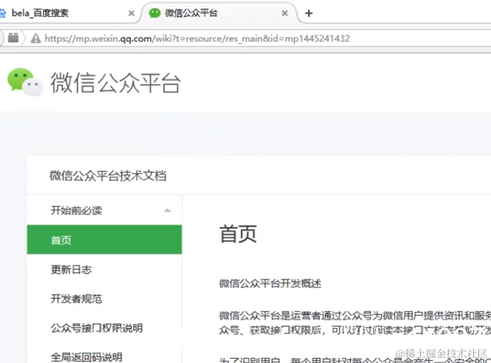Open a new browser tab

click(308, 13)
